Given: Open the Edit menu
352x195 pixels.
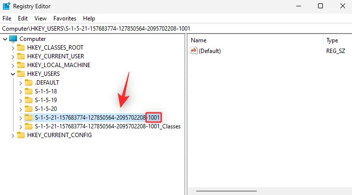Looking at the screenshot, I should pyautogui.click(x=23, y=18).
